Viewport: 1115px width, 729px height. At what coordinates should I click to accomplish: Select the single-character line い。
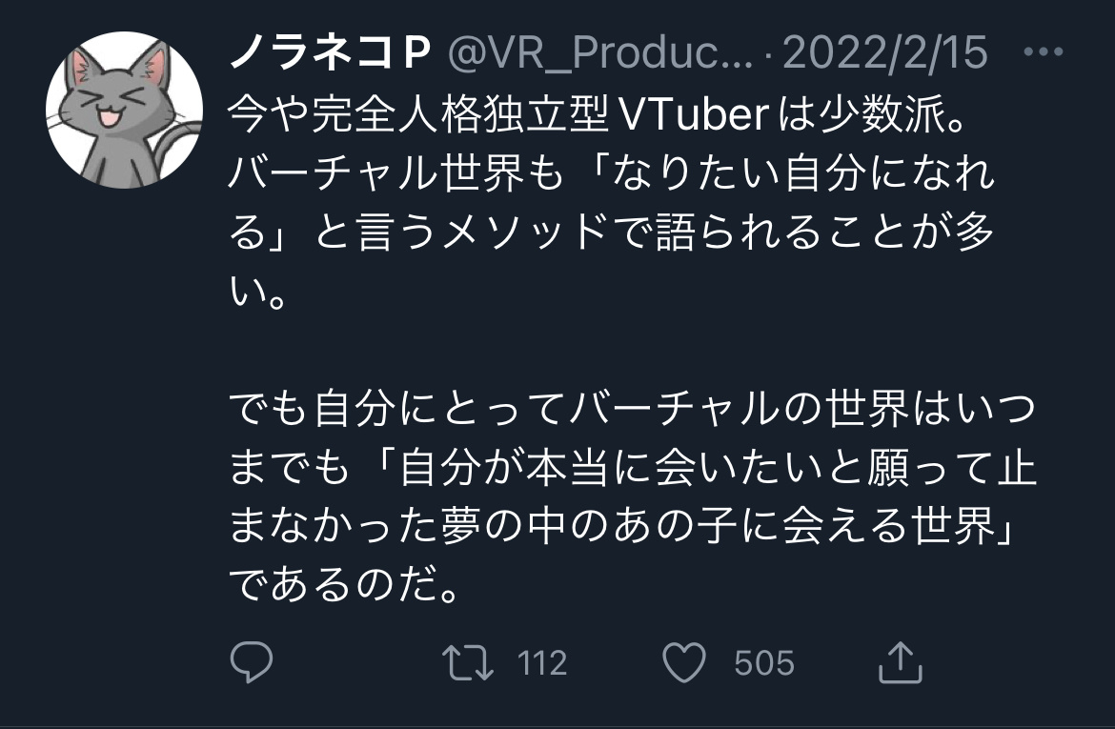(257, 292)
